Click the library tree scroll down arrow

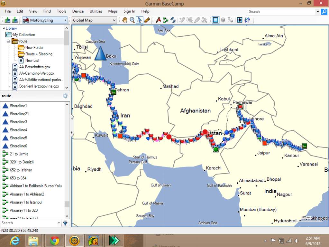coord(67,88)
